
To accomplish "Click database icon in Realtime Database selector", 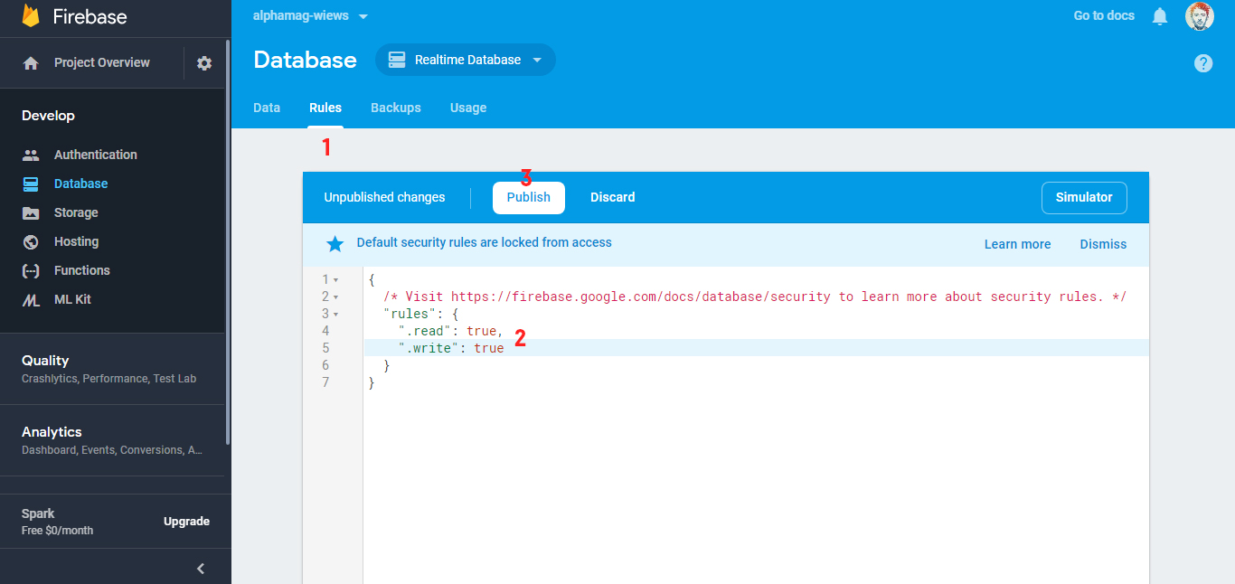I will point(396,60).
